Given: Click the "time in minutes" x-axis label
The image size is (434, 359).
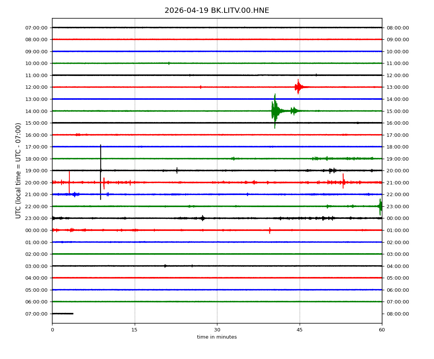Looking at the screenshot, I should click(217, 337).
